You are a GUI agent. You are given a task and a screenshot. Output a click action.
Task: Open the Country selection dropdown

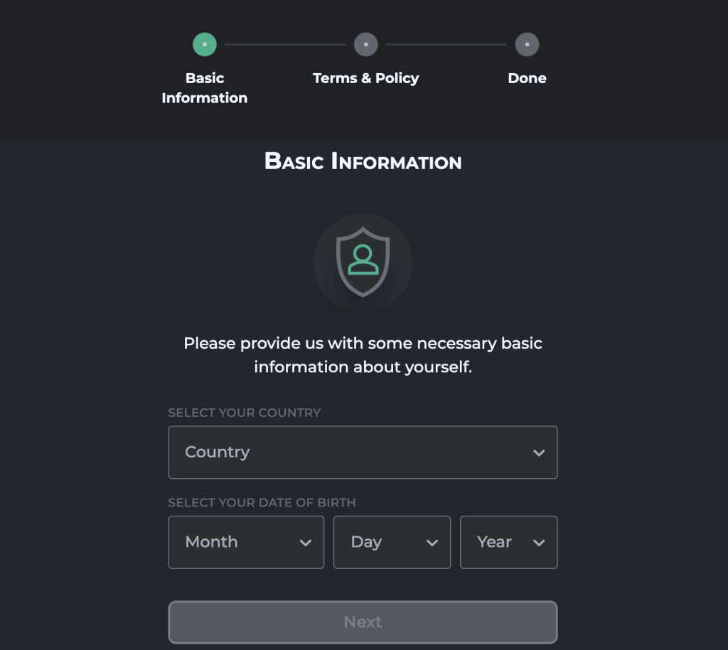(363, 453)
